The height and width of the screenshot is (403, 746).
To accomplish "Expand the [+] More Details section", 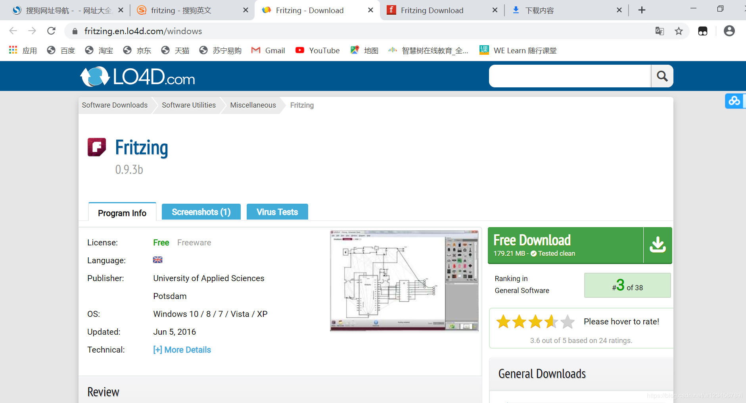I will [x=182, y=350].
